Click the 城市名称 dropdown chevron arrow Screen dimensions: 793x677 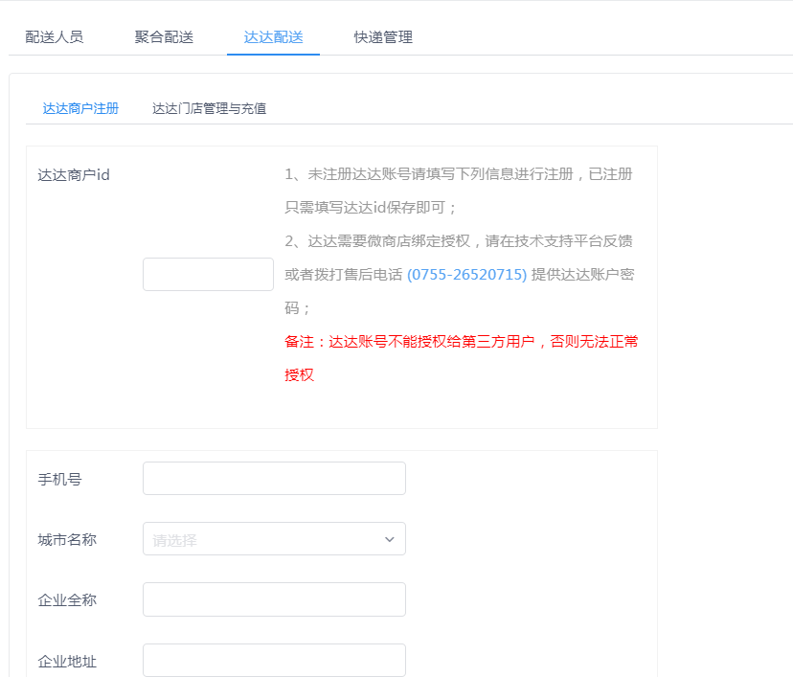[x=390, y=539]
